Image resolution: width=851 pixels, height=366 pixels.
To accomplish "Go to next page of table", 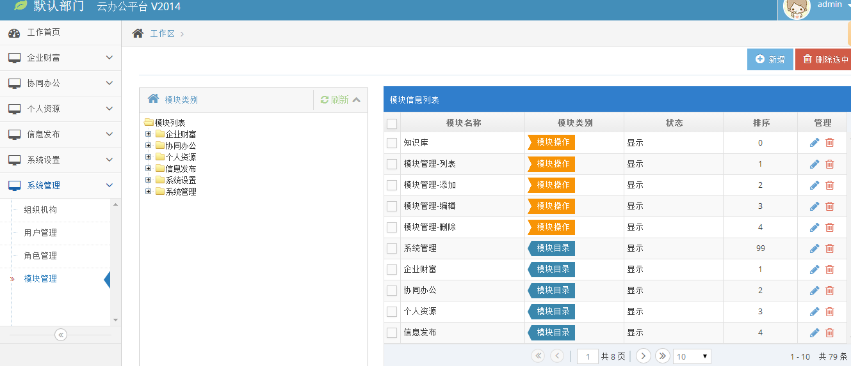I will click(x=644, y=356).
